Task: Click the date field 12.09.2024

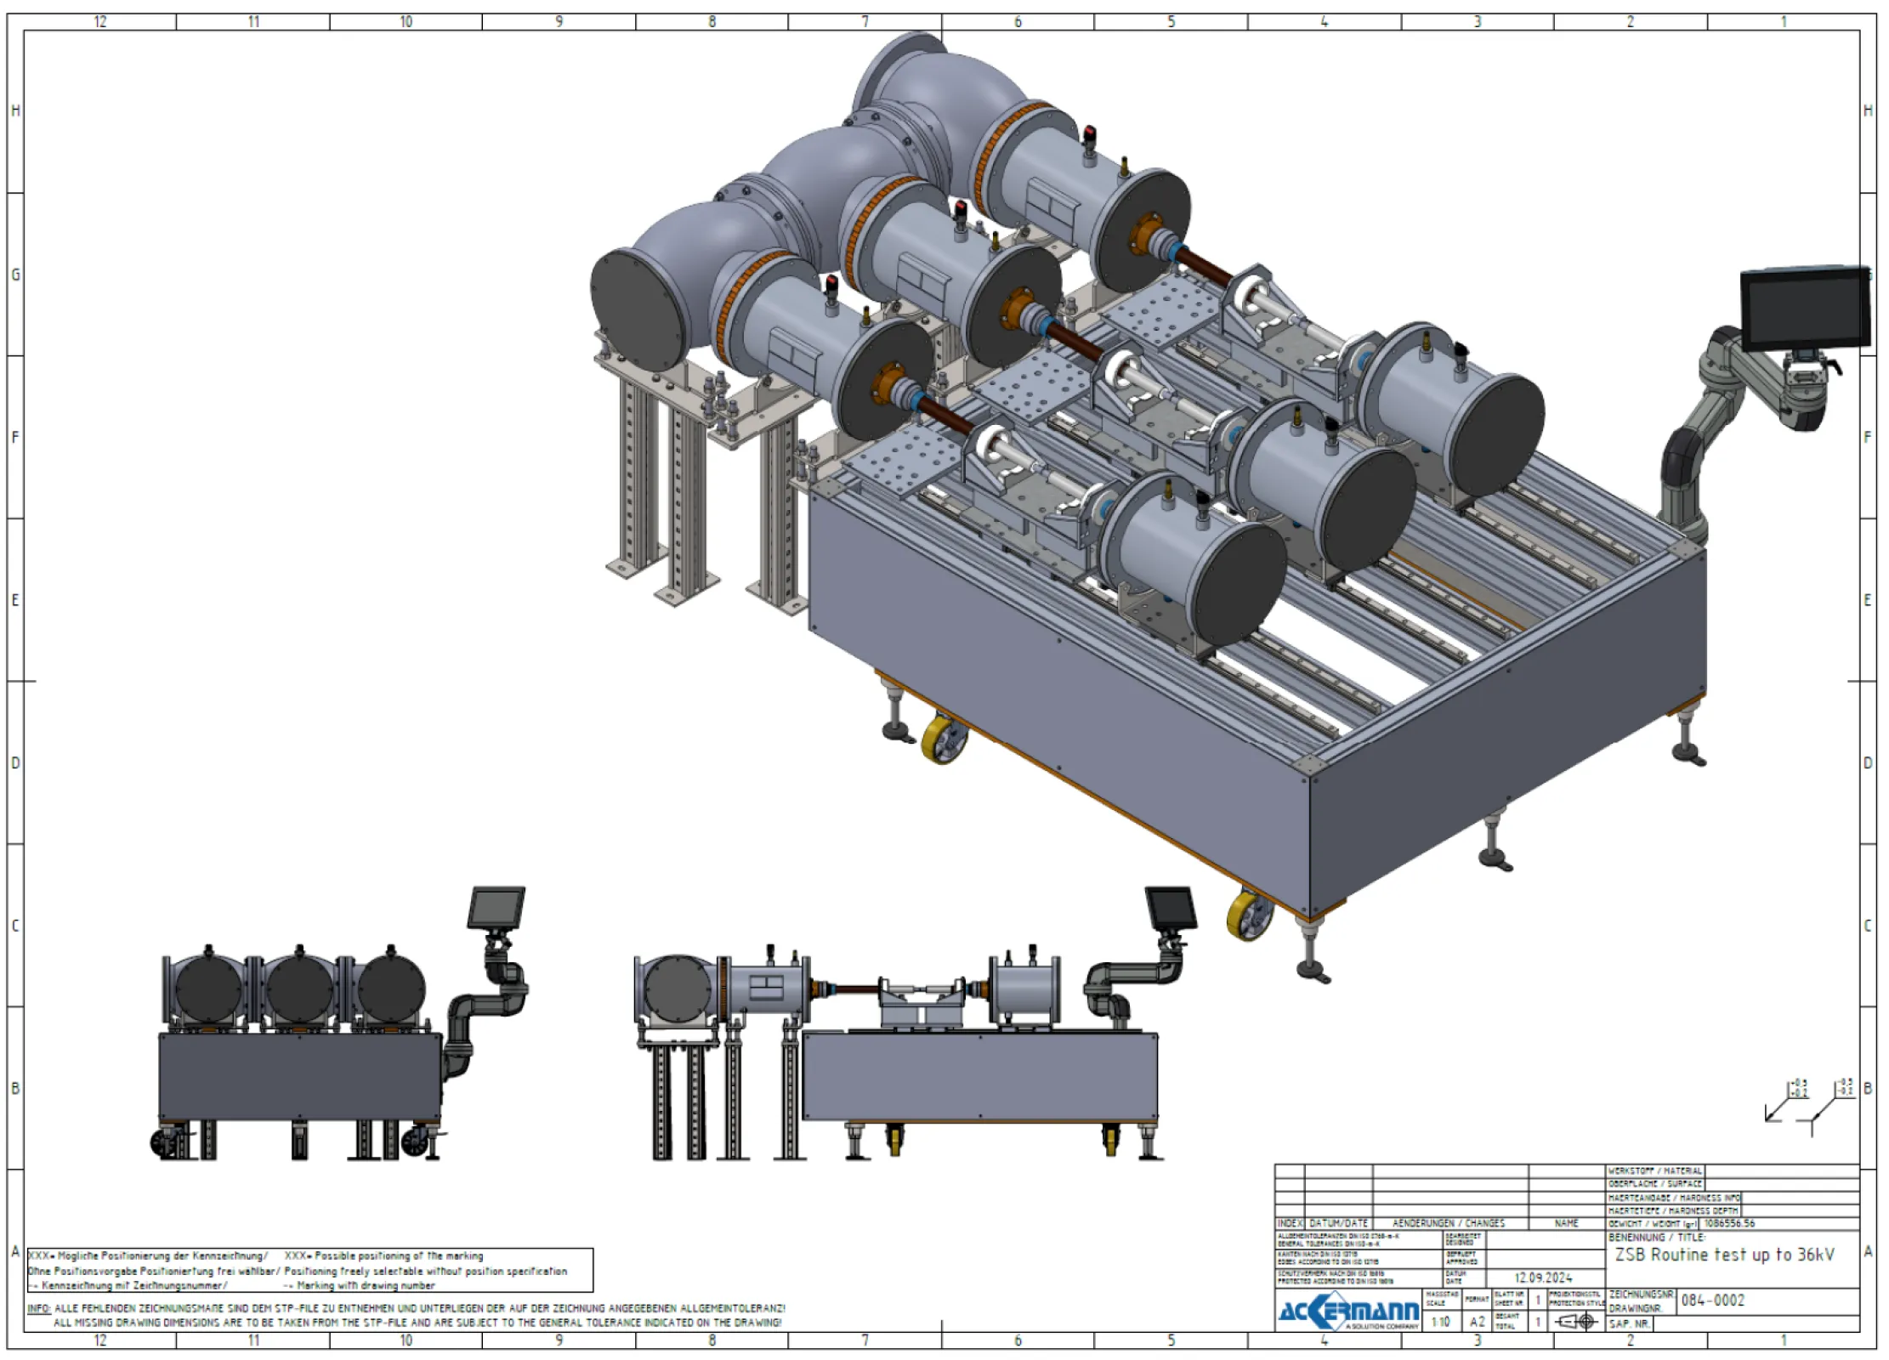Action: point(1543,1278)
